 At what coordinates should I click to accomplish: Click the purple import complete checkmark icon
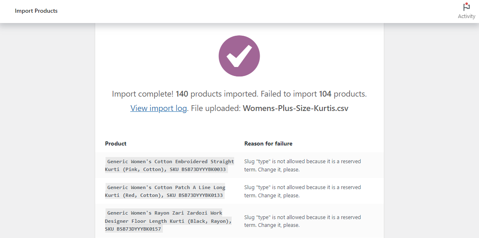pyautogui.click(x=239, y=56)
